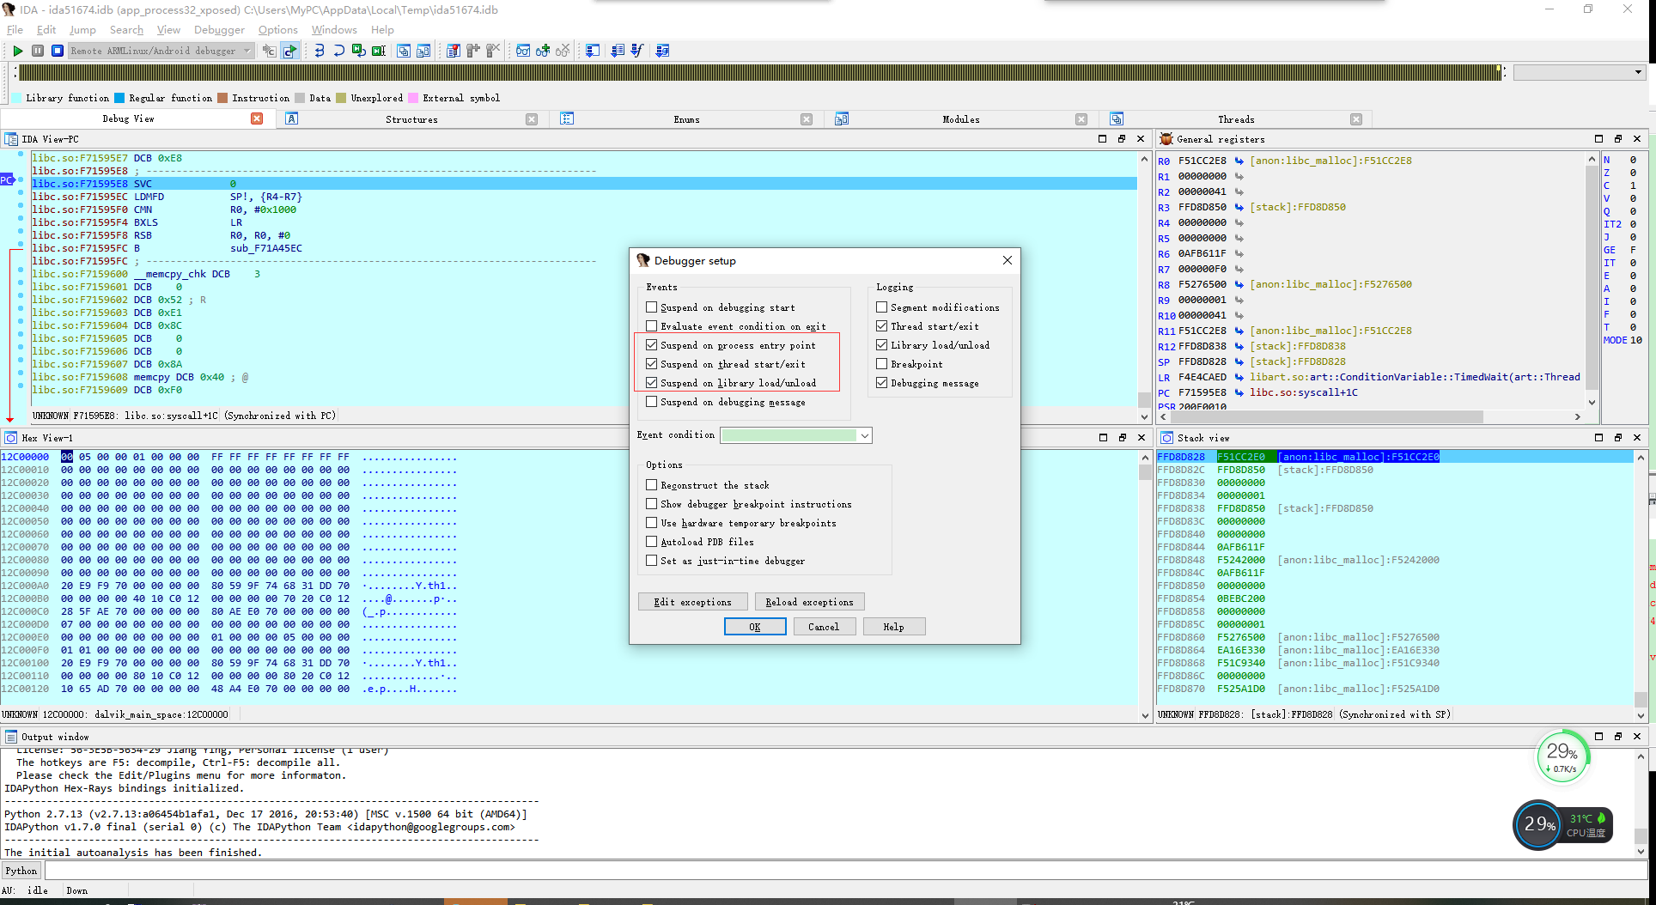
Task: Jump to R0 register value arrow
Action: (1239, 161)
